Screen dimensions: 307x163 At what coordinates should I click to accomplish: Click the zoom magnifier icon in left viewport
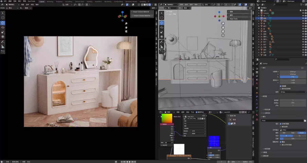point(126,23)
